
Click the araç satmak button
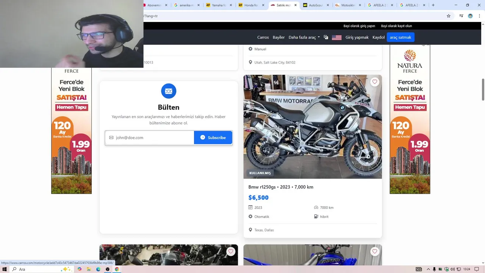[401, 37]
